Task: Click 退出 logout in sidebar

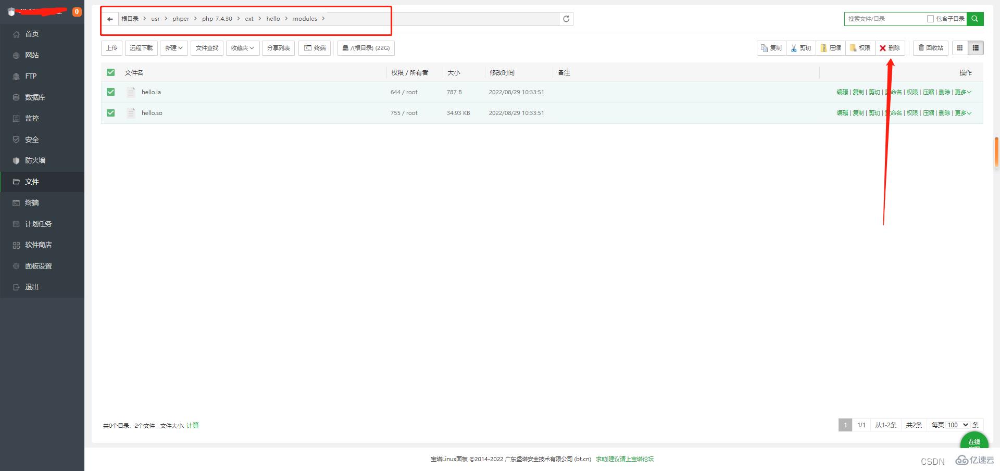Action: 42,287
